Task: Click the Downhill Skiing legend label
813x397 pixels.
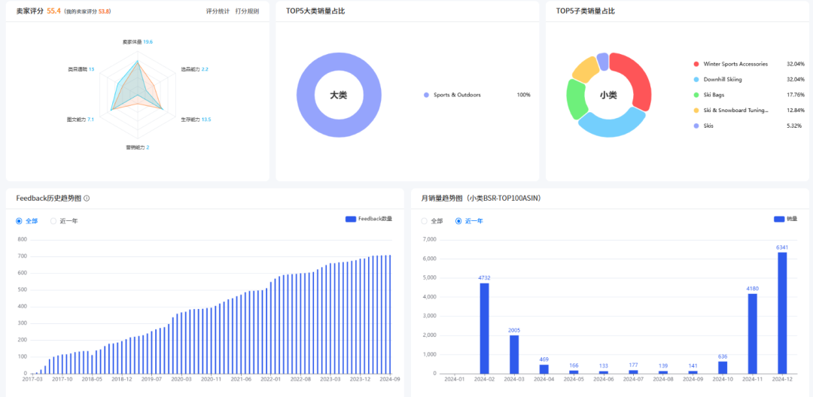Action: click(x=723, y=80)
